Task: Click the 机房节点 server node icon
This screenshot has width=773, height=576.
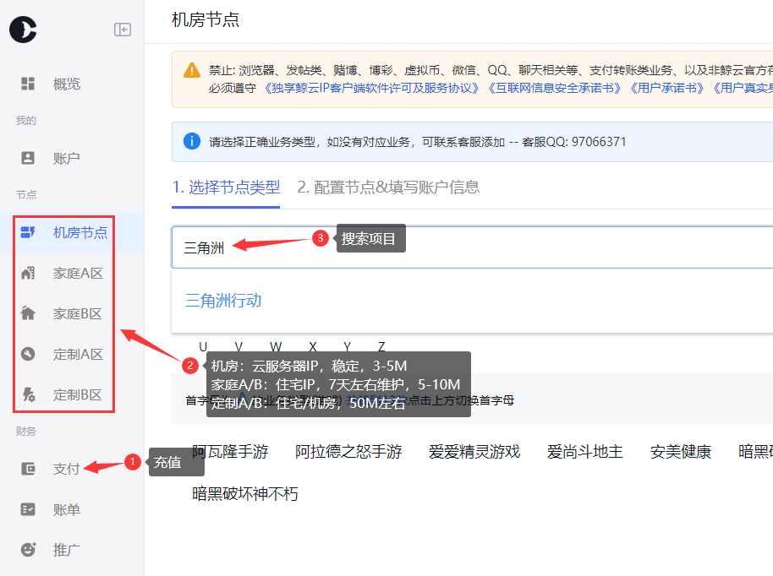Action: tap(29, 231)
